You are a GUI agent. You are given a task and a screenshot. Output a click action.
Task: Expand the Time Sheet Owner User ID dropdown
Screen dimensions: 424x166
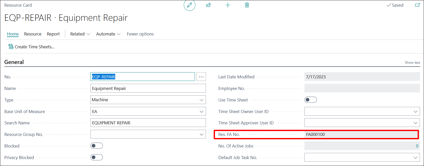coord(415,112)
